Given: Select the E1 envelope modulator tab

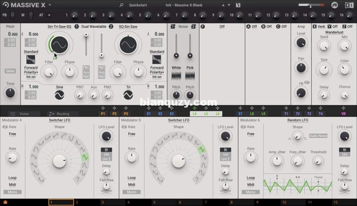Looking at the screenshot, I should tap(149, 114).
